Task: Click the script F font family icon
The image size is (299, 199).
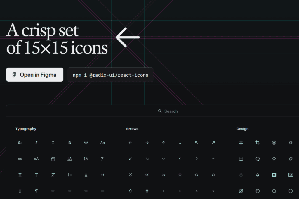Action: click(102, 159)
